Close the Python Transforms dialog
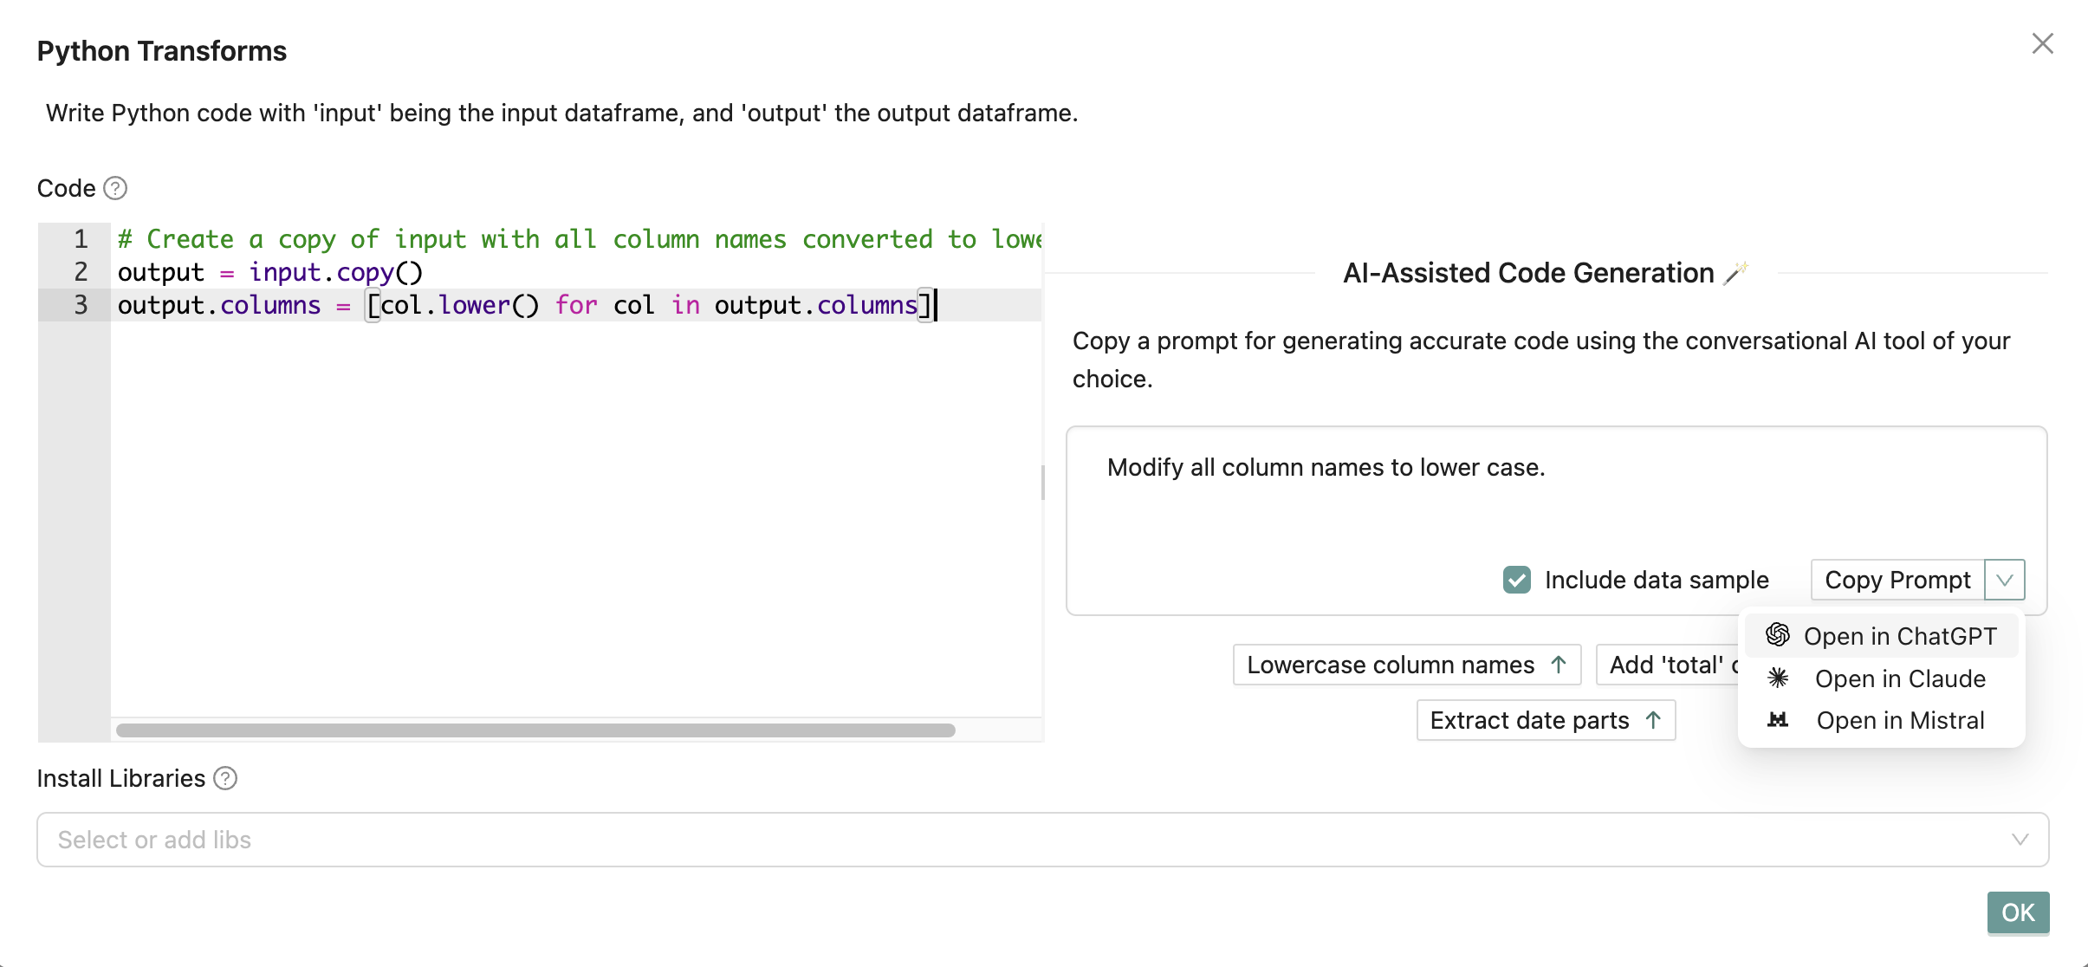Viewport: 2088px width, 967px height. tap(2043, 43)
